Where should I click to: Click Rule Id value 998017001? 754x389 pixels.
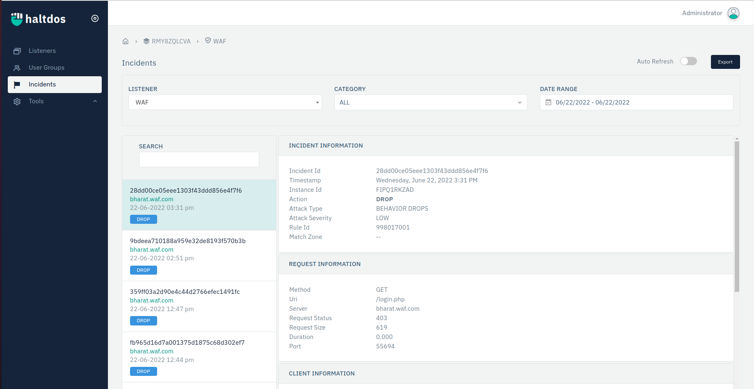[x=393, y=227]
